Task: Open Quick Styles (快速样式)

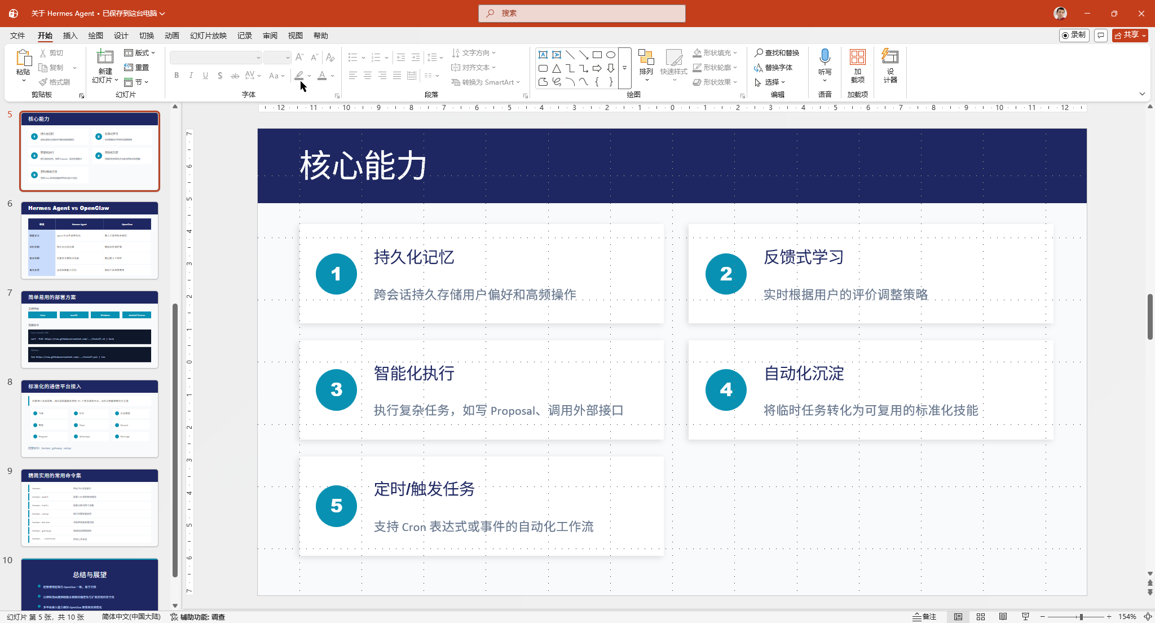Action: pyautogui.click(x=673, y=65)
